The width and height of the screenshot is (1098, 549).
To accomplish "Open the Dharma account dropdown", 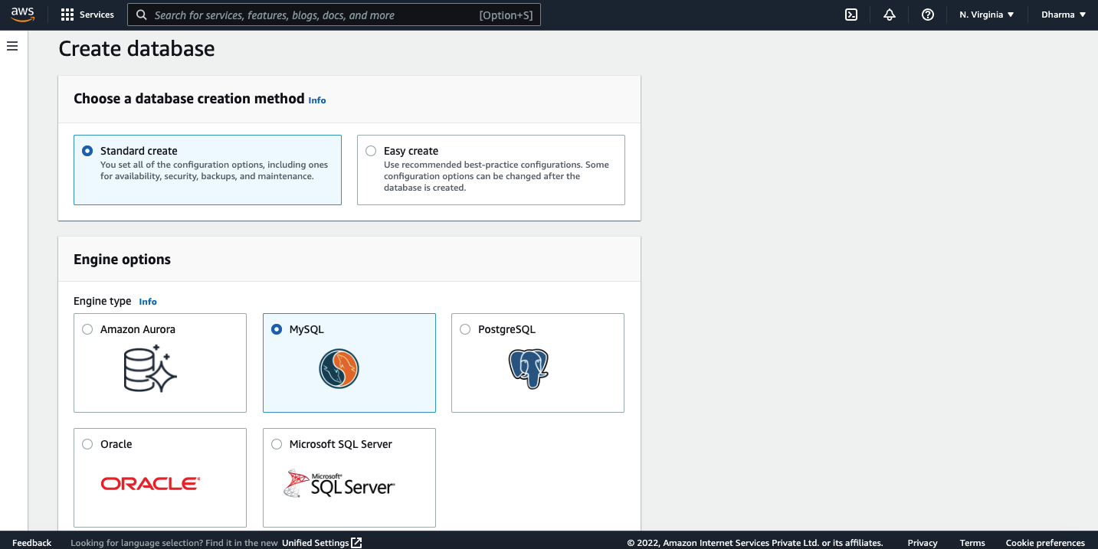I will [1064, 15].
